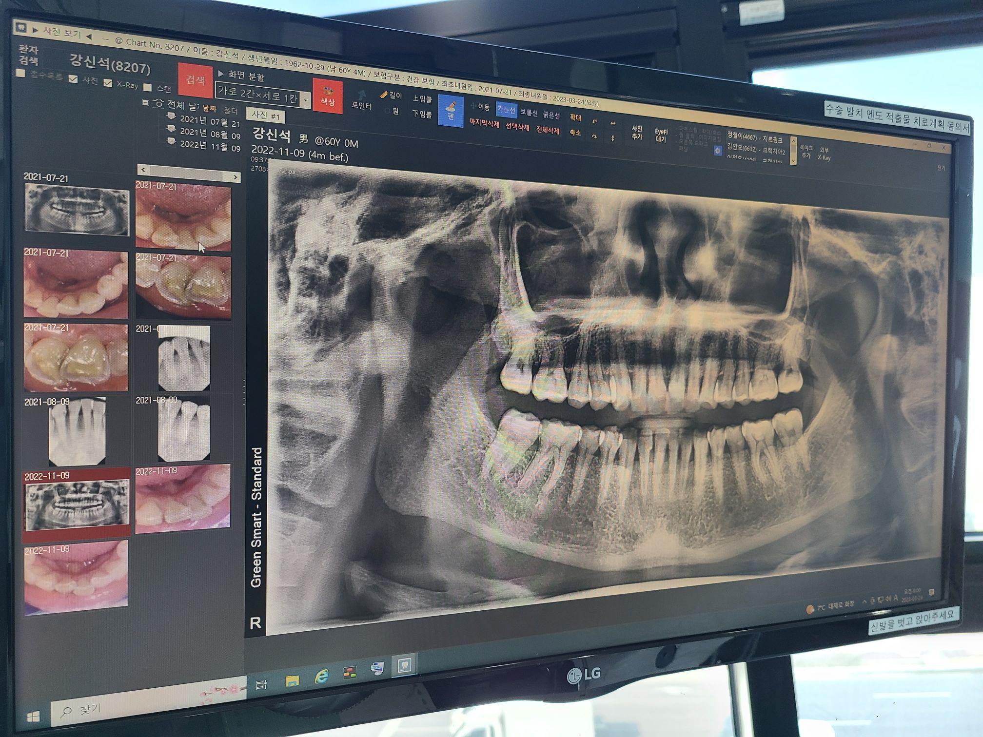Open the printer-like taskbar app icon

click(x=377, y=668)
